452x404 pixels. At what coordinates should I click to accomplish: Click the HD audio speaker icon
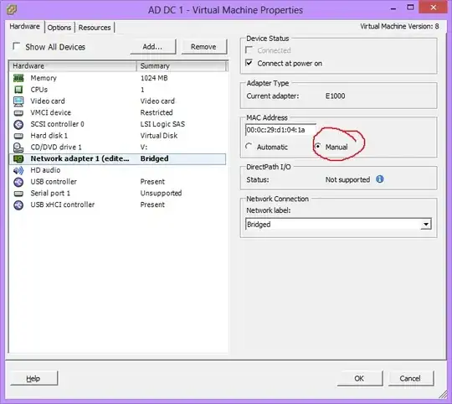(x=18, y=170)
